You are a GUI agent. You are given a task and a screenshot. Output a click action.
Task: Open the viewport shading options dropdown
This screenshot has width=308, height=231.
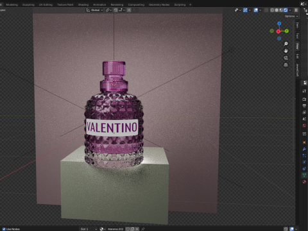[x=290, y=10]
